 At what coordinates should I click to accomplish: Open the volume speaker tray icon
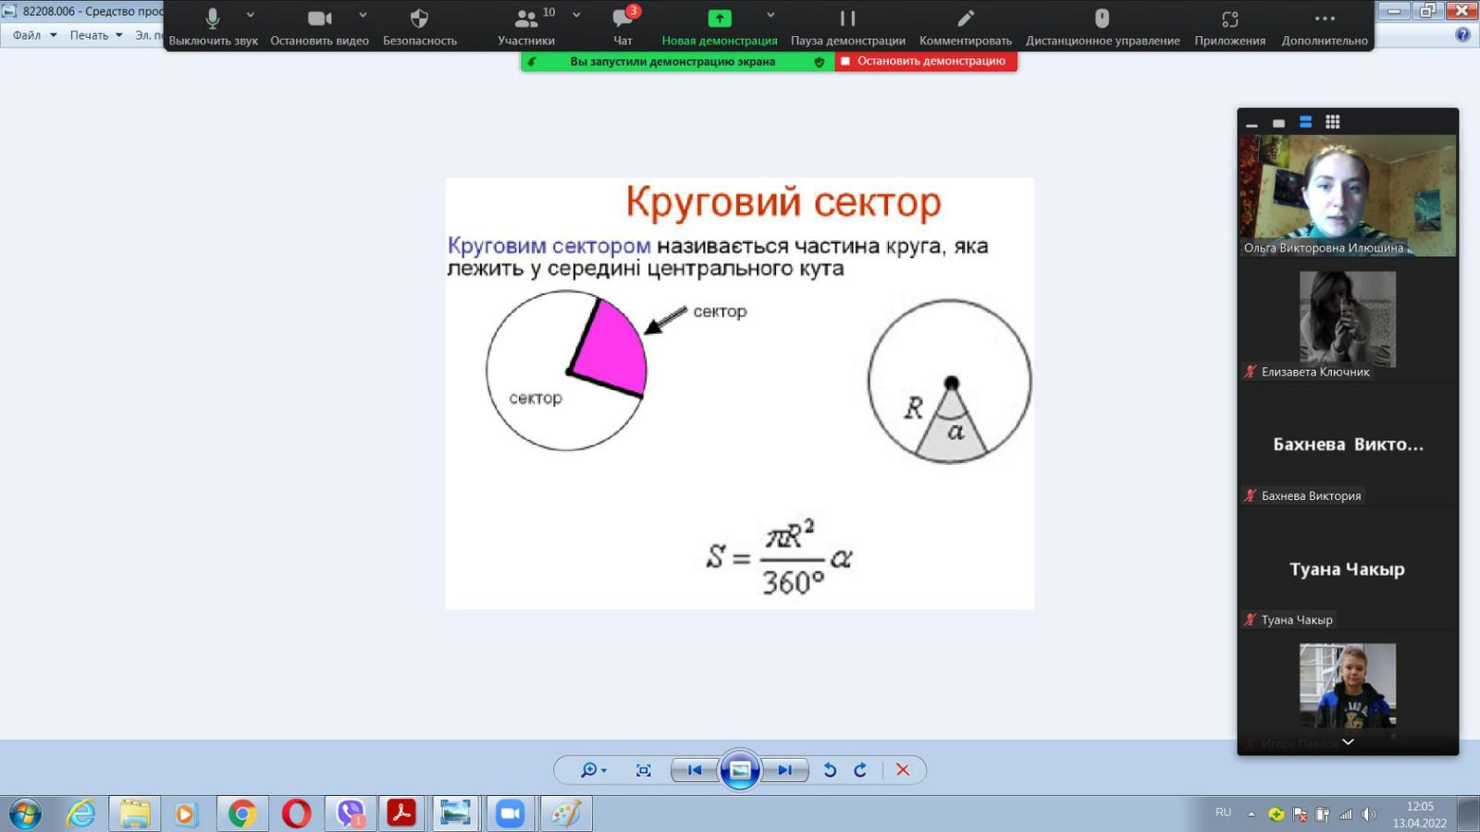[1369, 814]
